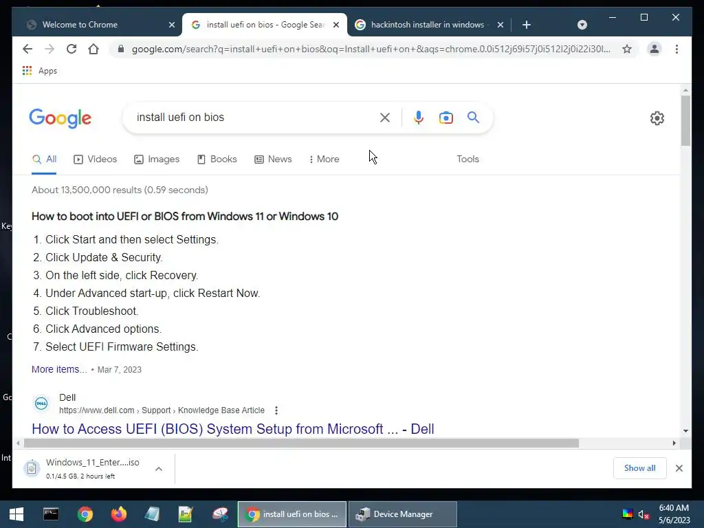Close the downloads bar
This screenshot has height=528, width=704.
[679, 467]
